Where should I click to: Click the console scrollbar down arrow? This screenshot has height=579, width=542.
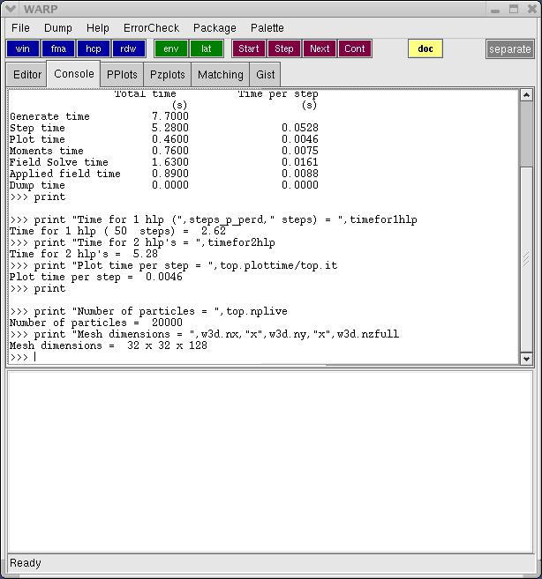tap(526, 358)
